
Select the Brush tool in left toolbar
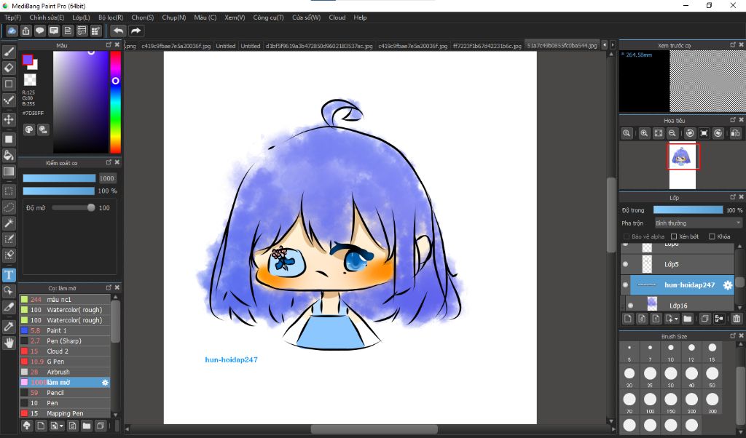point(9,52)
